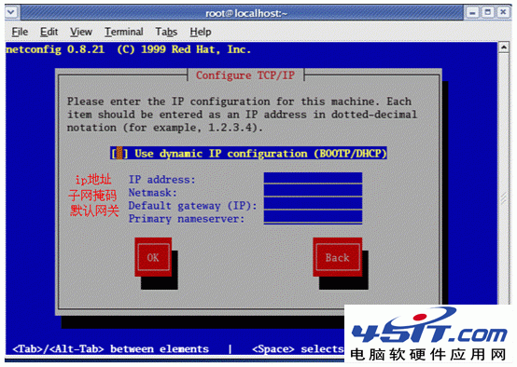
Task: Focus the Netmask input field
Action: point(313,191)
